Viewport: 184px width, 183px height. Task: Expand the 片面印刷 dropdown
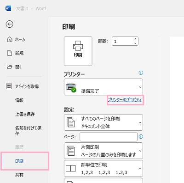(103, 151)
